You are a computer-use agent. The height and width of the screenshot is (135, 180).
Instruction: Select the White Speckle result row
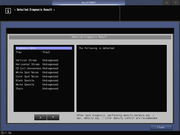click(x=44, y=85)
